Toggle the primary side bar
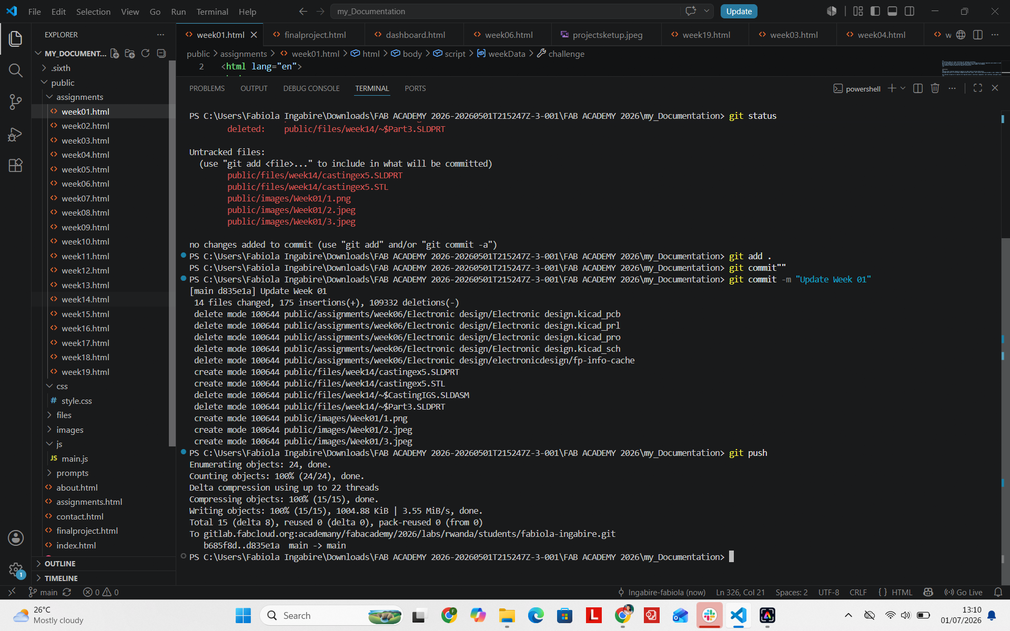Screen dimensions: 1010x631 875,11
